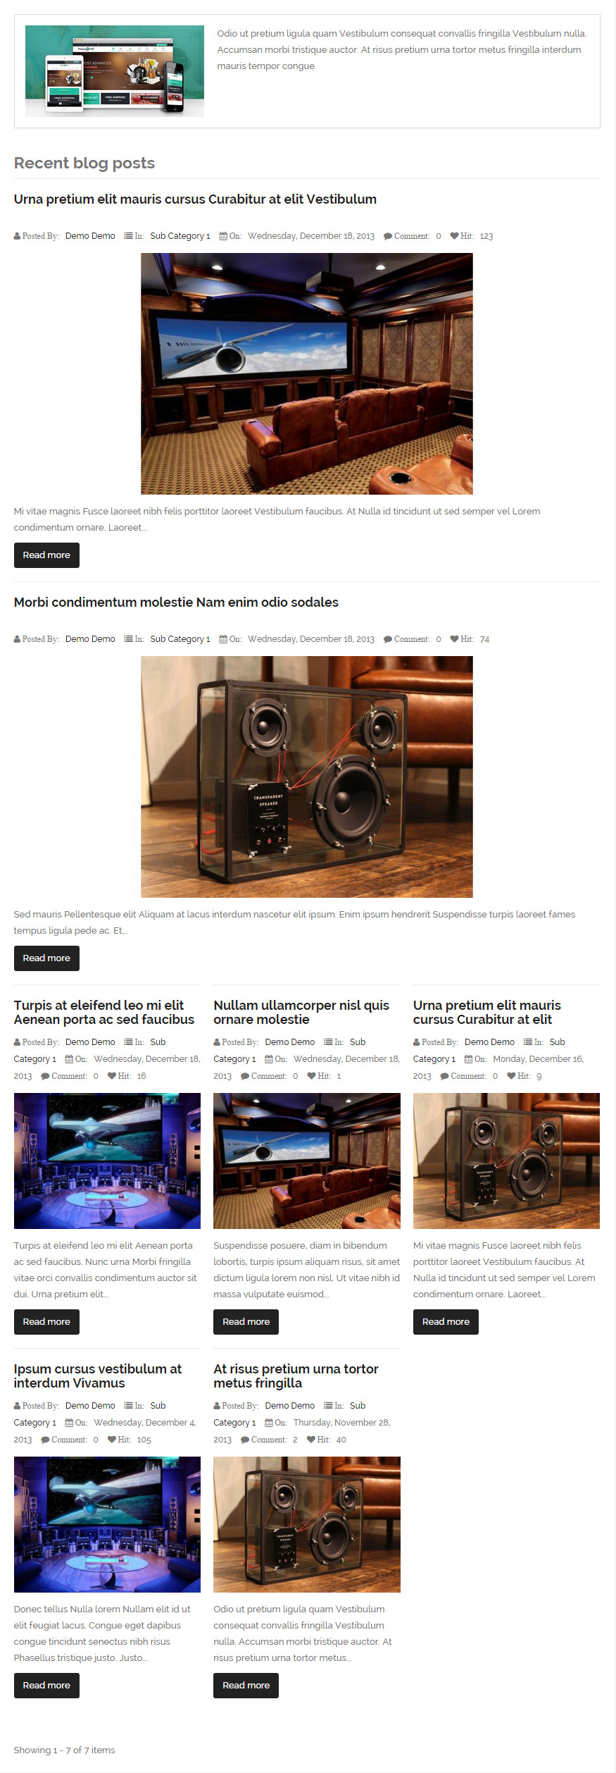Image resolution: width=616 pixels, height=1773 pixels.
Task: Open the large transparent speaker image
Action: tap(307, 777)
